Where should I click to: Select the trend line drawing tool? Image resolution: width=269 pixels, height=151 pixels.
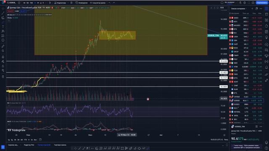point(3,13)
